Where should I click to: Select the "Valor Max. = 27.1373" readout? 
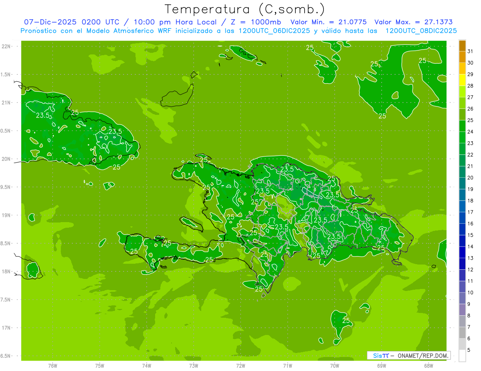tap(413, 22)
